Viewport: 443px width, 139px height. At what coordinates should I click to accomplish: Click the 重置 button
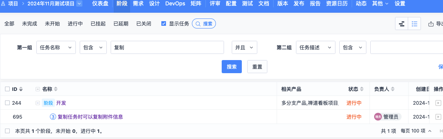[257, 67]
